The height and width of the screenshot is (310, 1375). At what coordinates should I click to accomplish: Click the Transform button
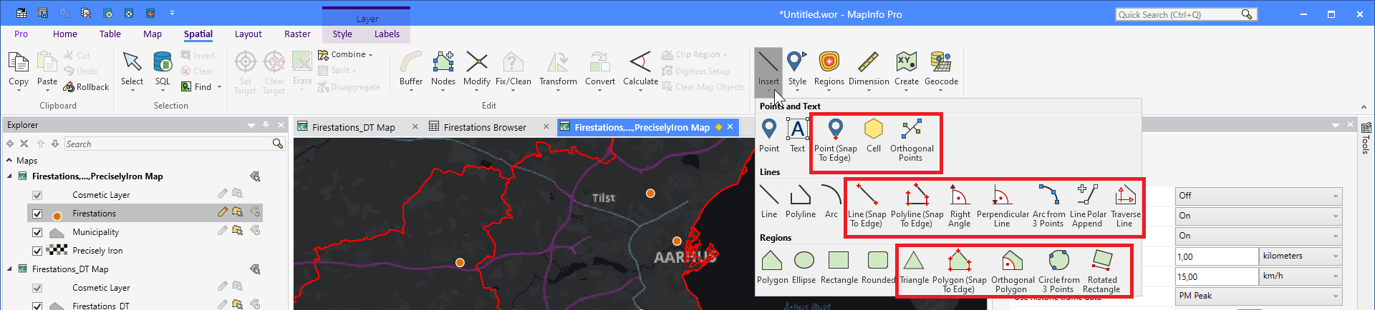tap(558, 70)
